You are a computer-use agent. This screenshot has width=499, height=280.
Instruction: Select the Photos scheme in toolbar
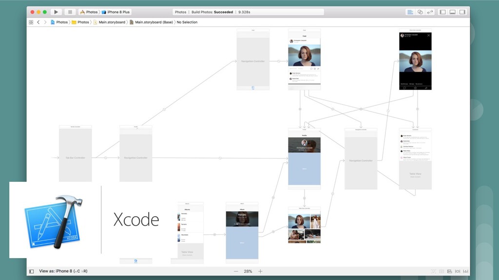89,12
